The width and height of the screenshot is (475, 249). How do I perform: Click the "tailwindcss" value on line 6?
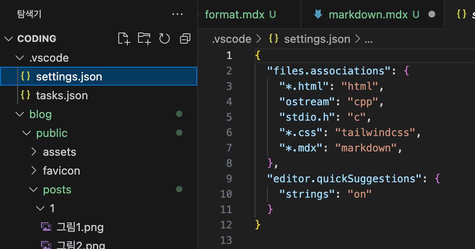coord(375,132)
